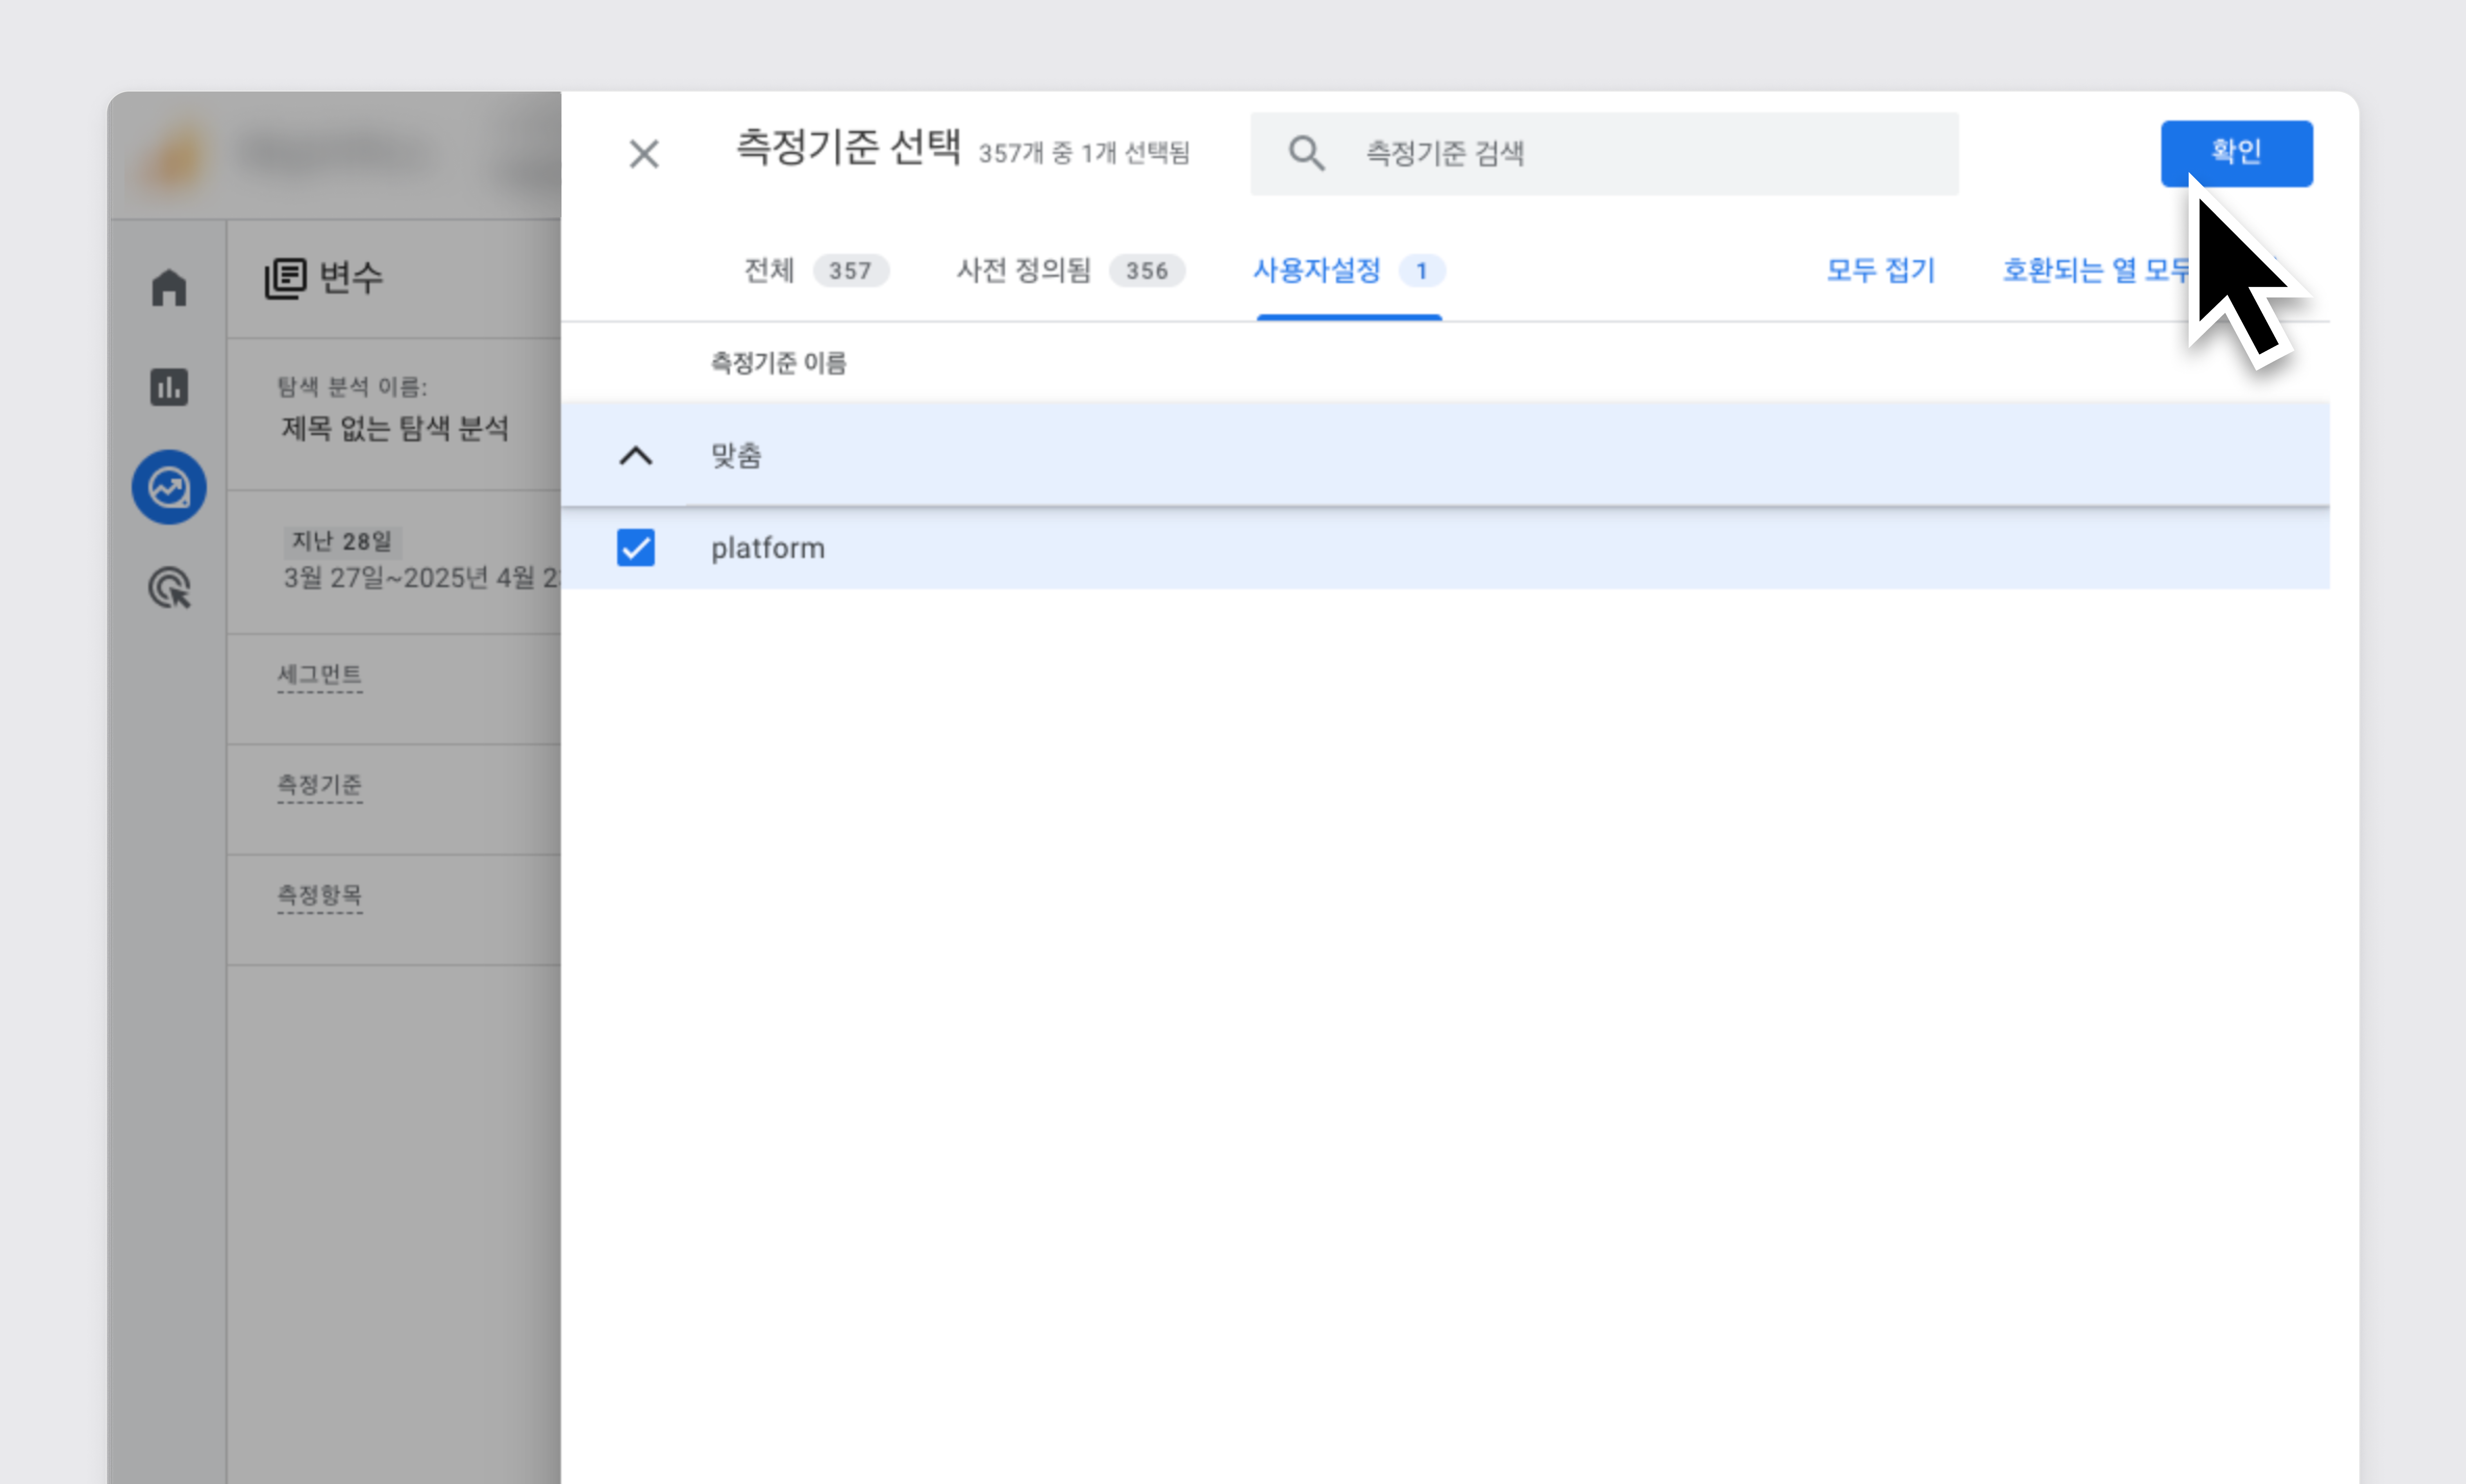
Task: Open Reports bar chart icon in sidebar
Action: coord(169,387)
